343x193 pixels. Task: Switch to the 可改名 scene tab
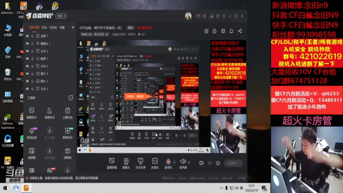tap(53, 27)
